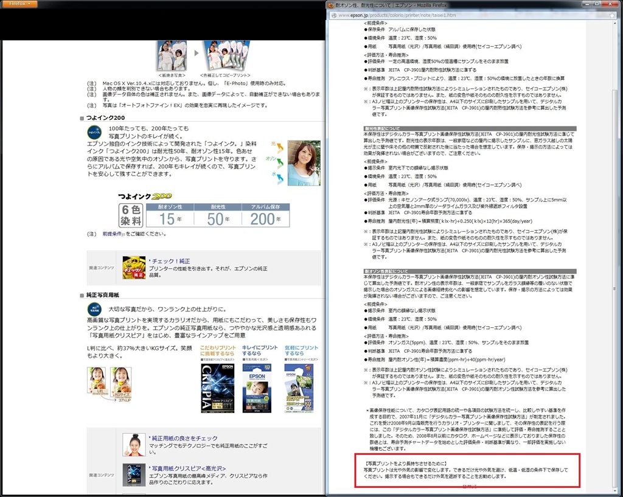Viewport: 623px width, 497px height.
Task: Click the 紙焼き写真 faded family photo
Action: pos(172,55)
